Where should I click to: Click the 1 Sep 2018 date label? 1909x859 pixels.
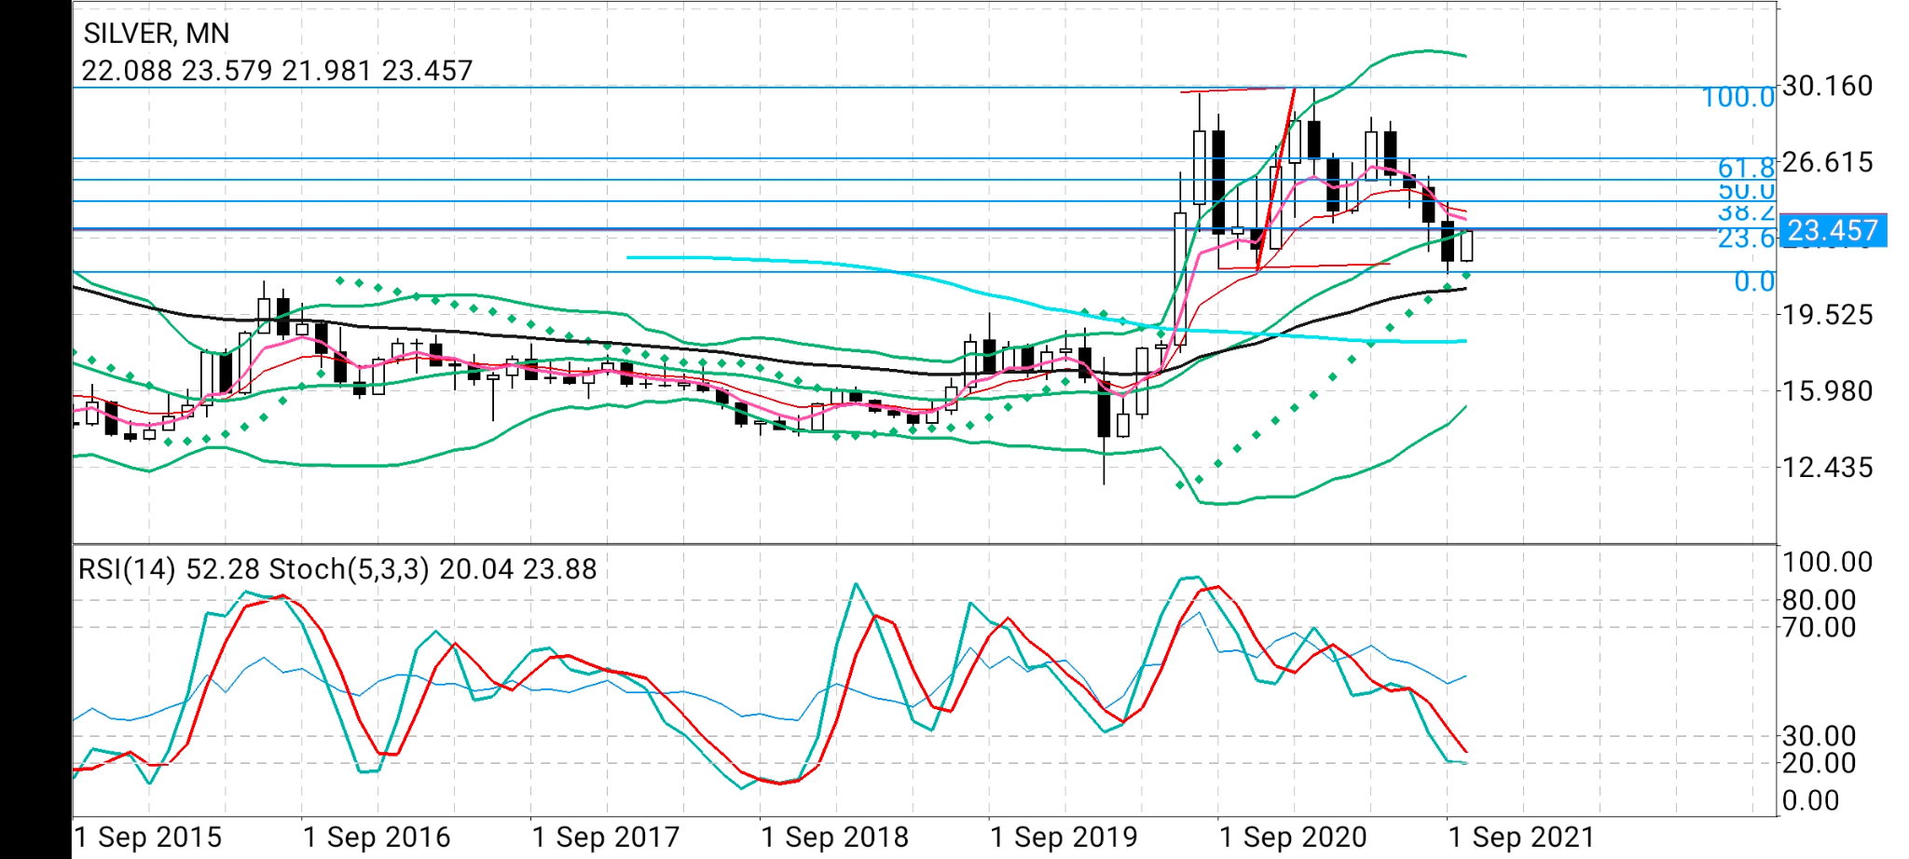835,838
